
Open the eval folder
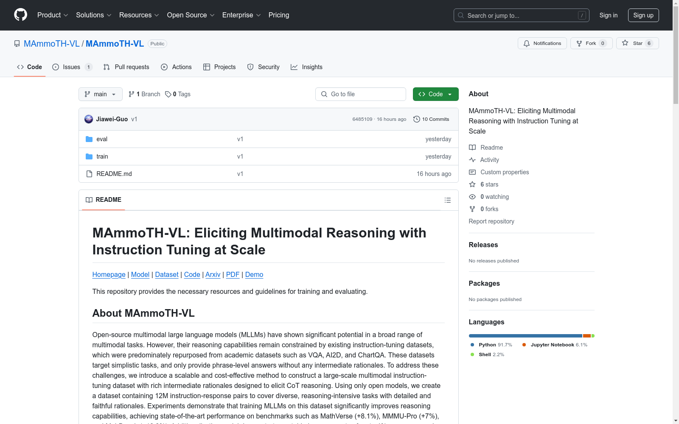pos(102,139)
